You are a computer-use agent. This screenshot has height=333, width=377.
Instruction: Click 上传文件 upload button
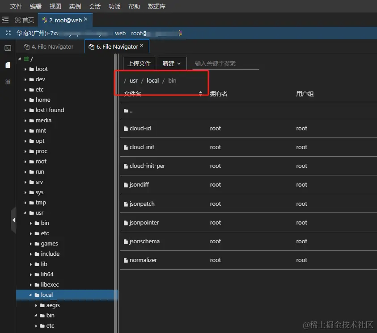[x=139, y=63]
